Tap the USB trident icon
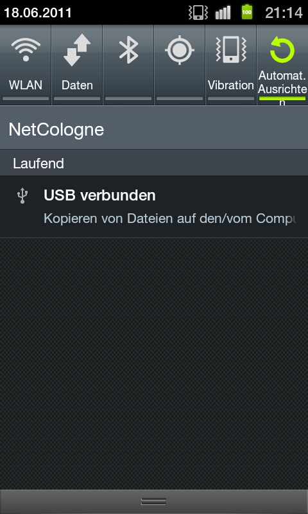This screenshot has width=308, height=514. (x=22, y=196)
